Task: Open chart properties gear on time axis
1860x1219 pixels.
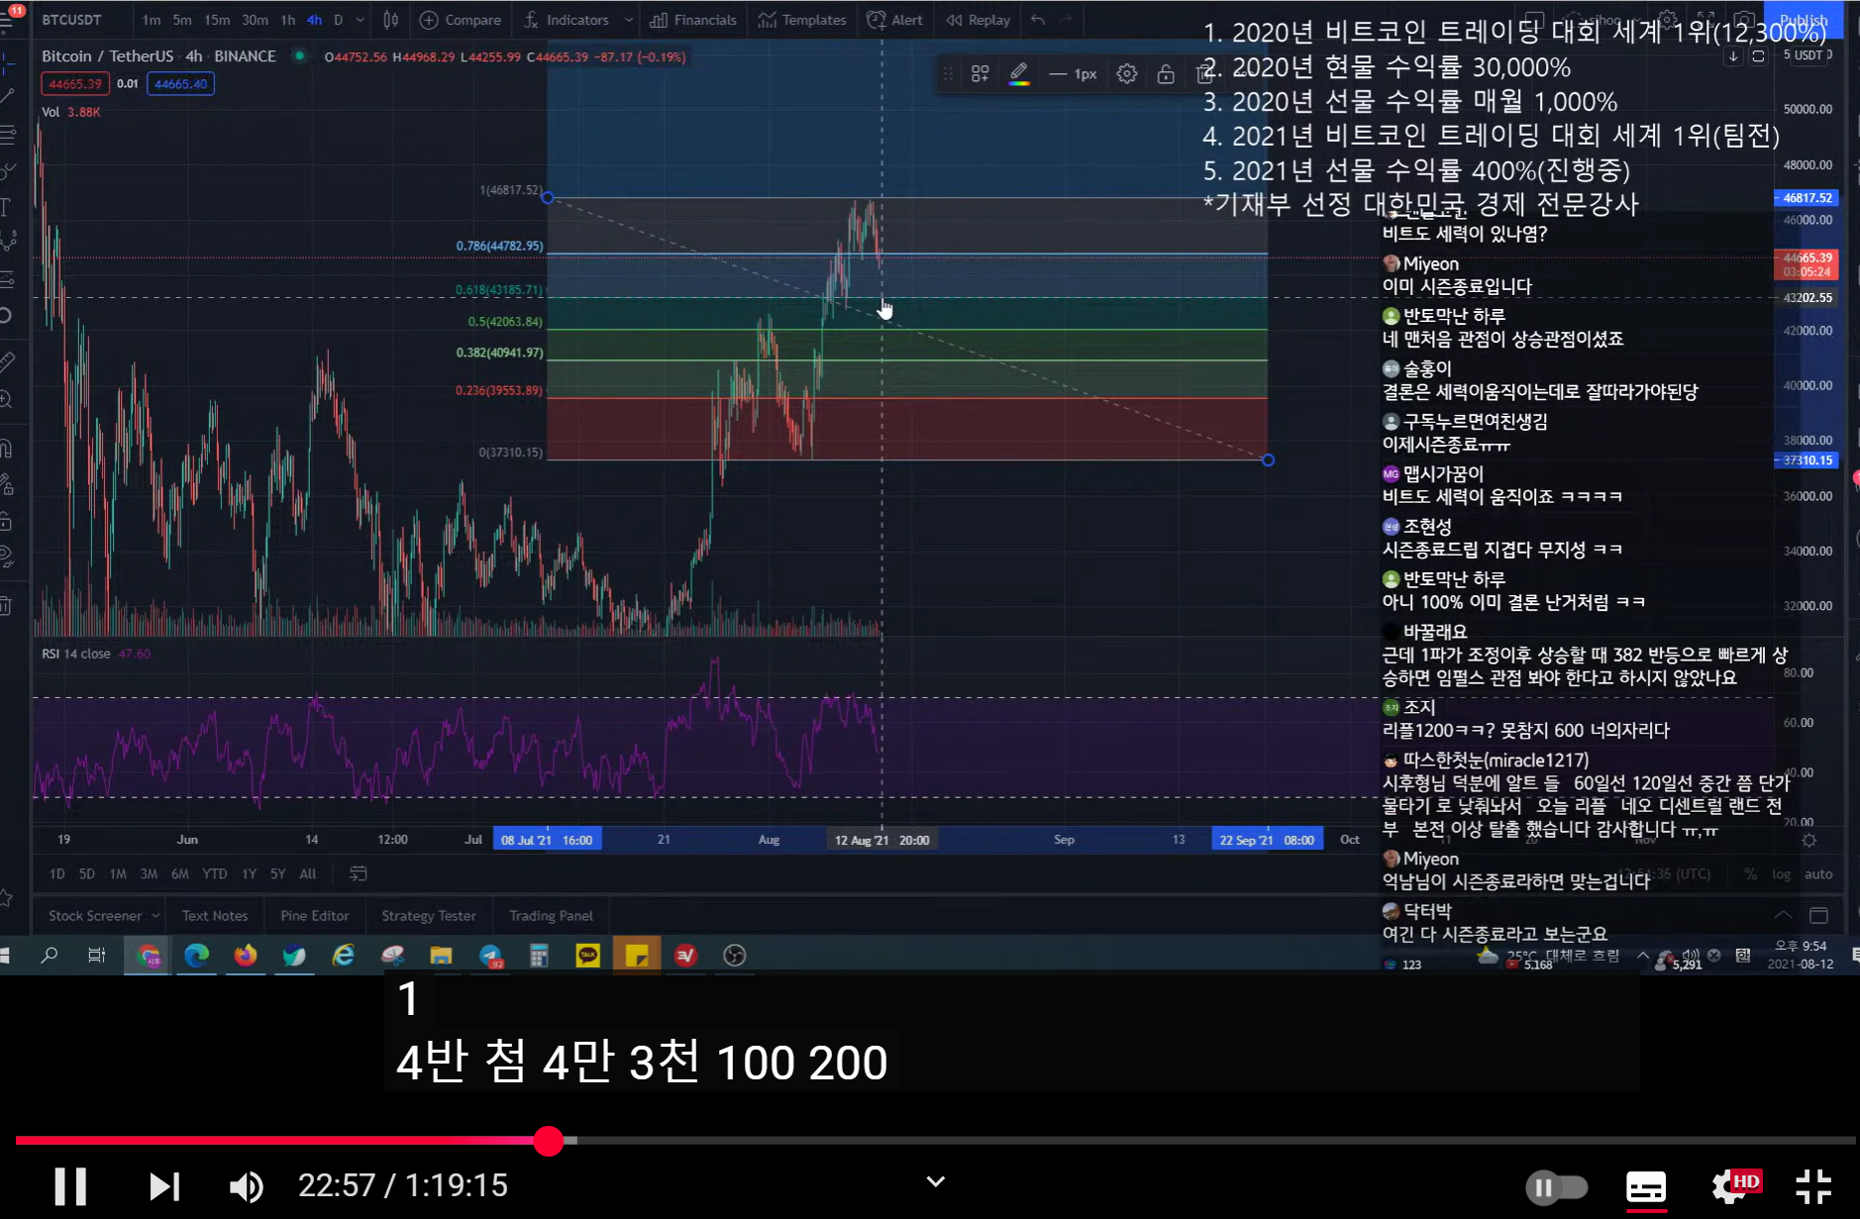Action: click(x=1809, y=840)
